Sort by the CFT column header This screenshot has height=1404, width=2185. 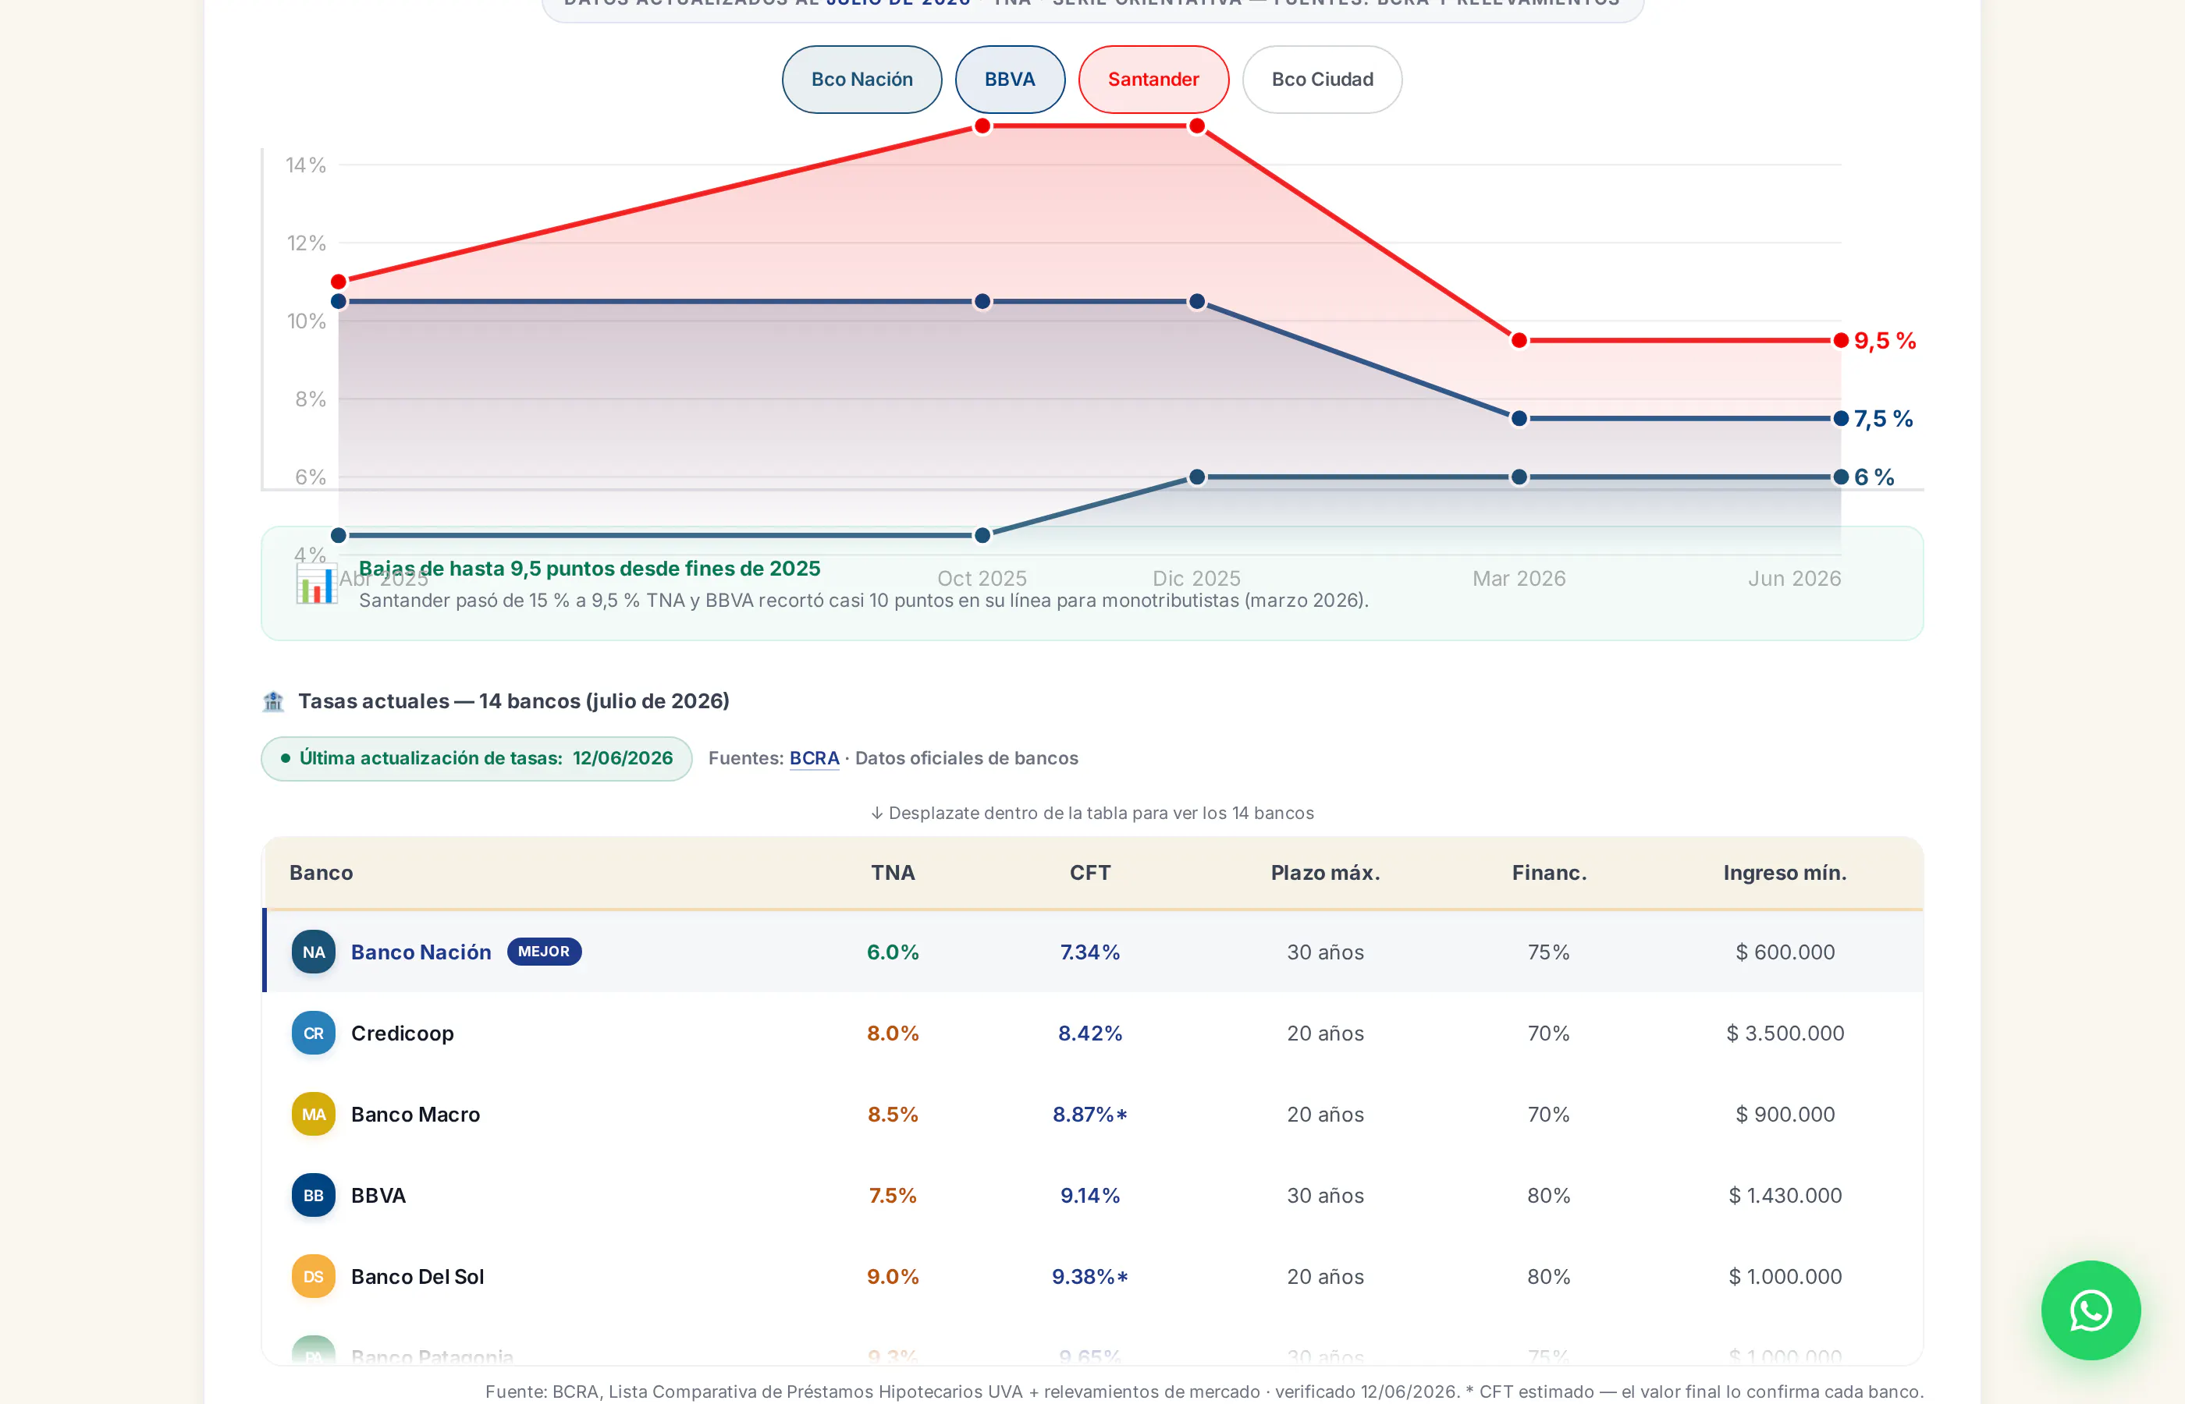pyautogui.click(x=1089, y=873)
